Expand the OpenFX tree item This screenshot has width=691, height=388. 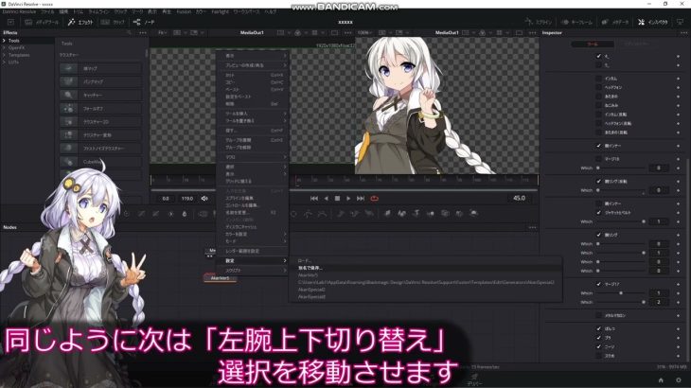[x=4, y=47]
